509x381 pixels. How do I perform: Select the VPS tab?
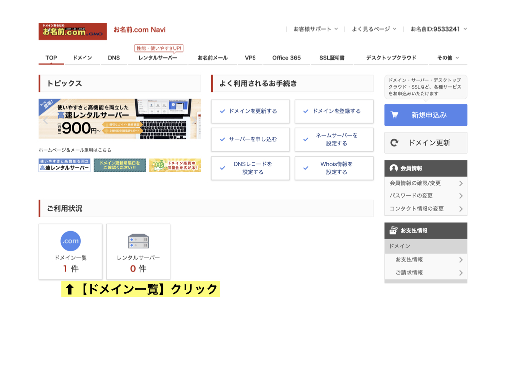(251, 58)
